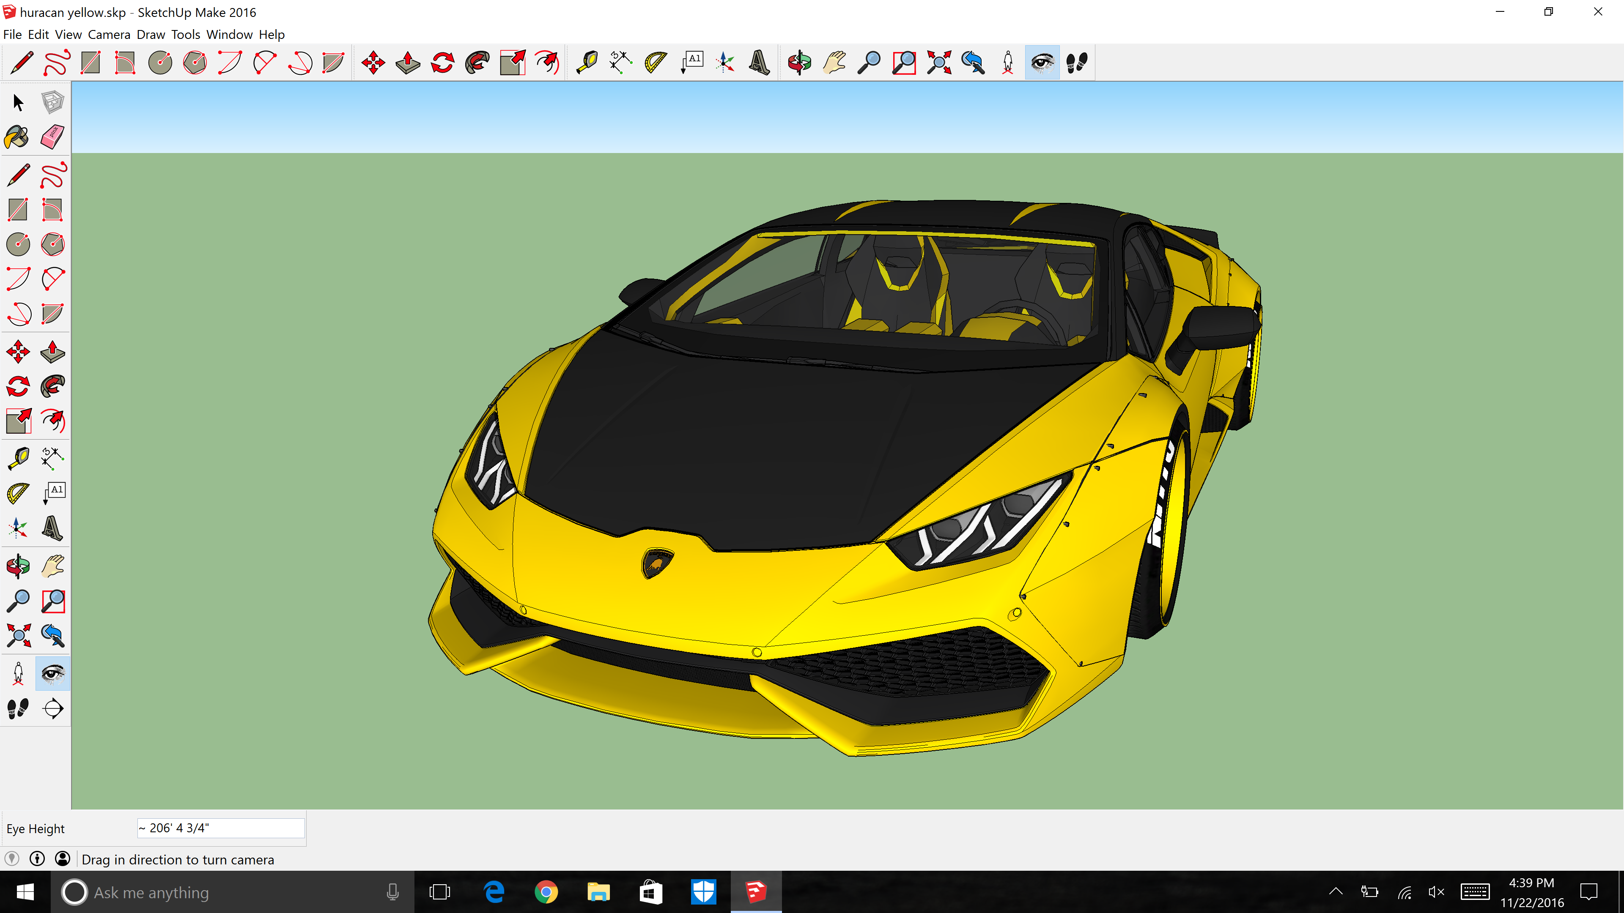Choose the Select arrow tool
Image resolution: width=1624 pixels, height=913 pixels.
[x=18, y=102]
